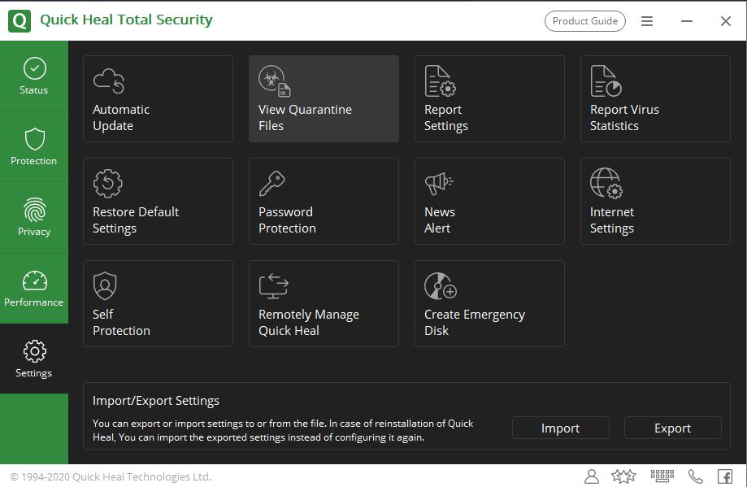Export the current settings
The width and height of the screenshot is (747, 487).
[672, 427]
